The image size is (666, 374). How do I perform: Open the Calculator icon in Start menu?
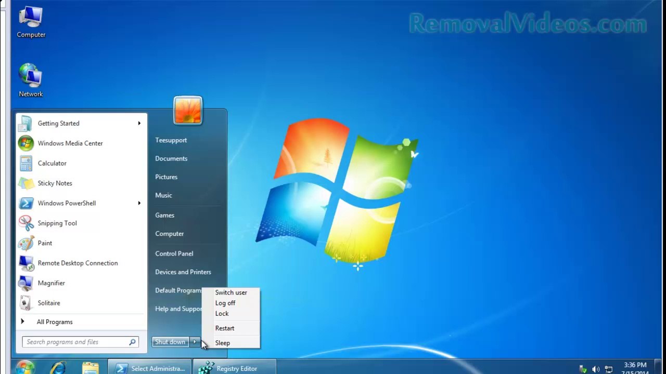tap(26, 163)
